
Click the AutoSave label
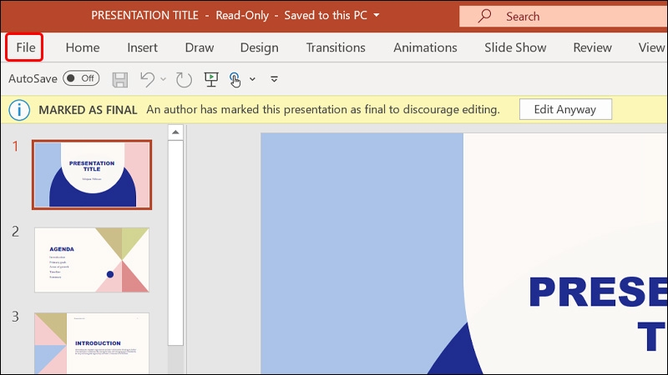pyautogui.click(x=33, y=78)
